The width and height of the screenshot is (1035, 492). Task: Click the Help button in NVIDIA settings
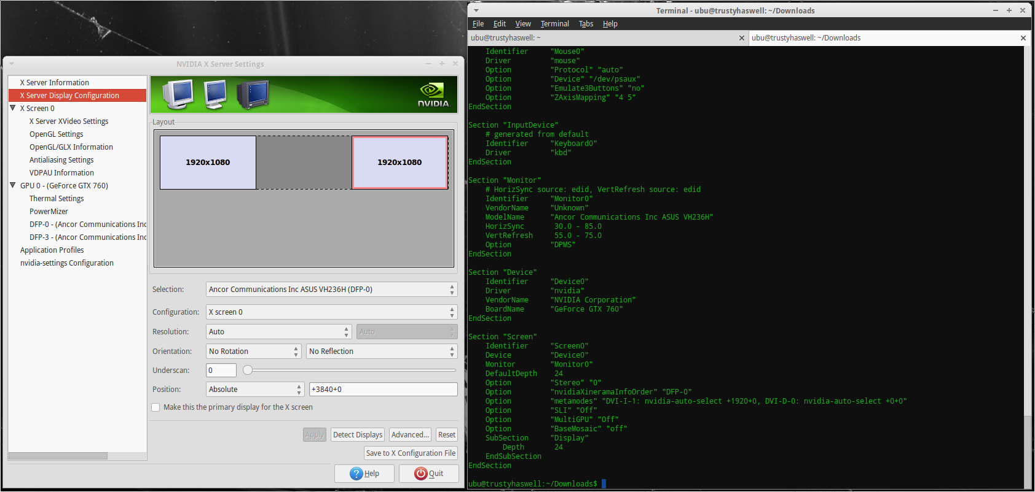(364, 474)
